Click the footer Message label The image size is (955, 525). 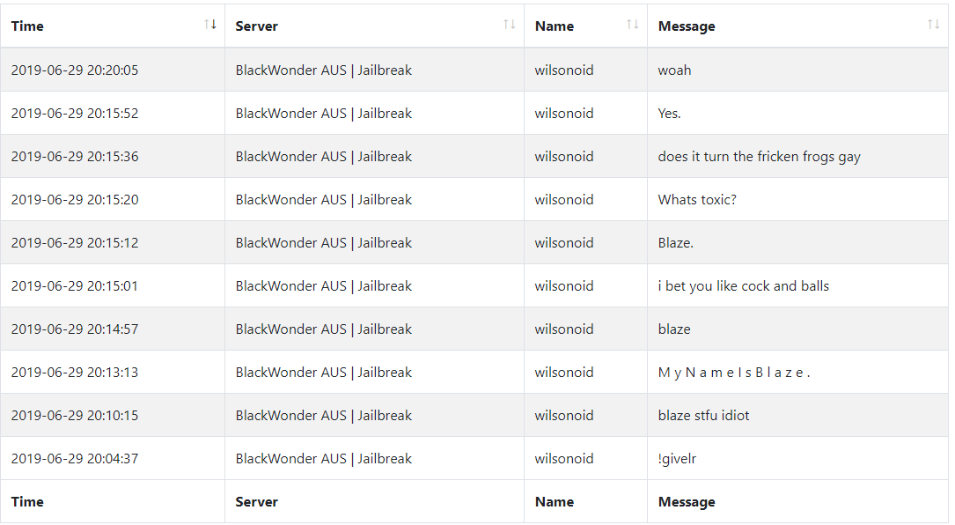[687, 502]
